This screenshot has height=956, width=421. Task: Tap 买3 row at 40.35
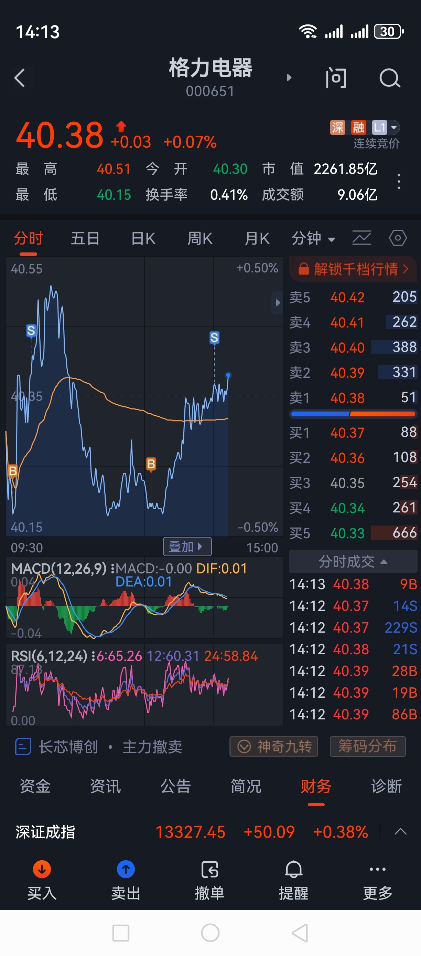(x=353, y=482)
